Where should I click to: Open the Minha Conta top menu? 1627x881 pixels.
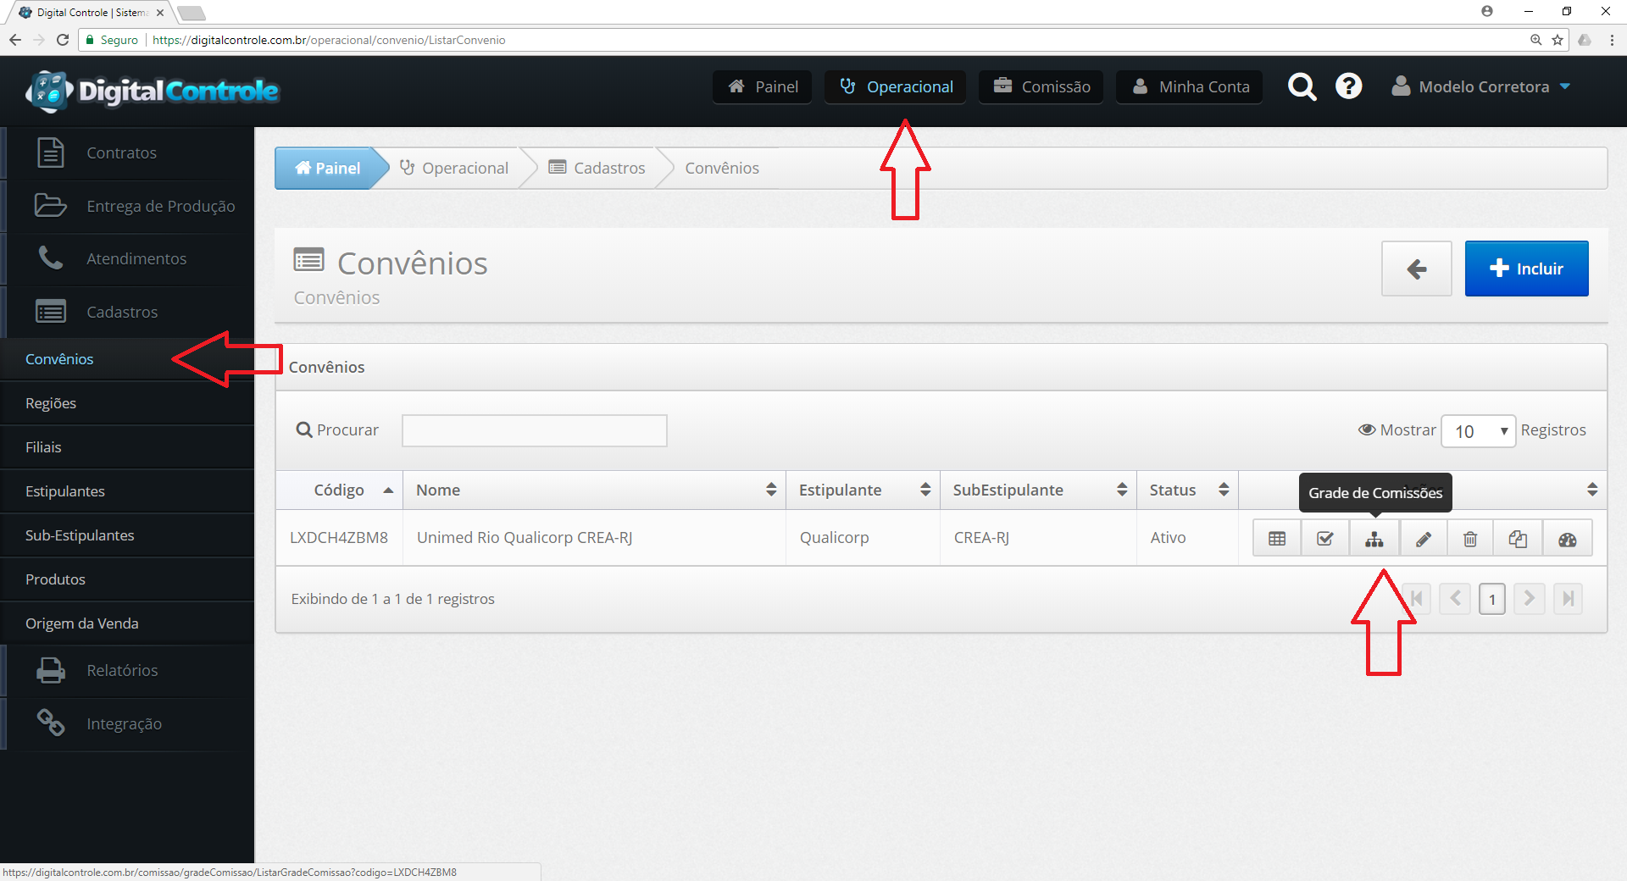(1190, 86)
